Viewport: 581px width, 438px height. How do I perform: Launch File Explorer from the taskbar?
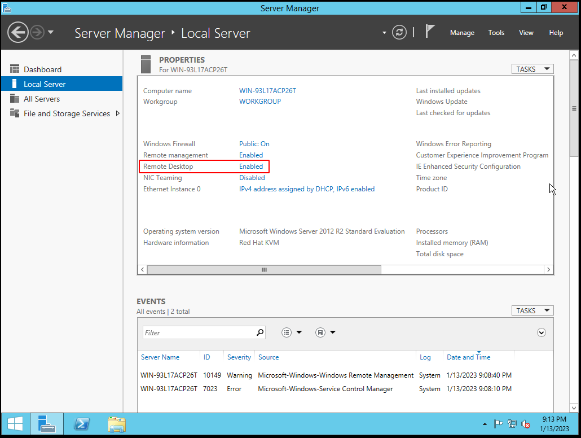[117, 424]
